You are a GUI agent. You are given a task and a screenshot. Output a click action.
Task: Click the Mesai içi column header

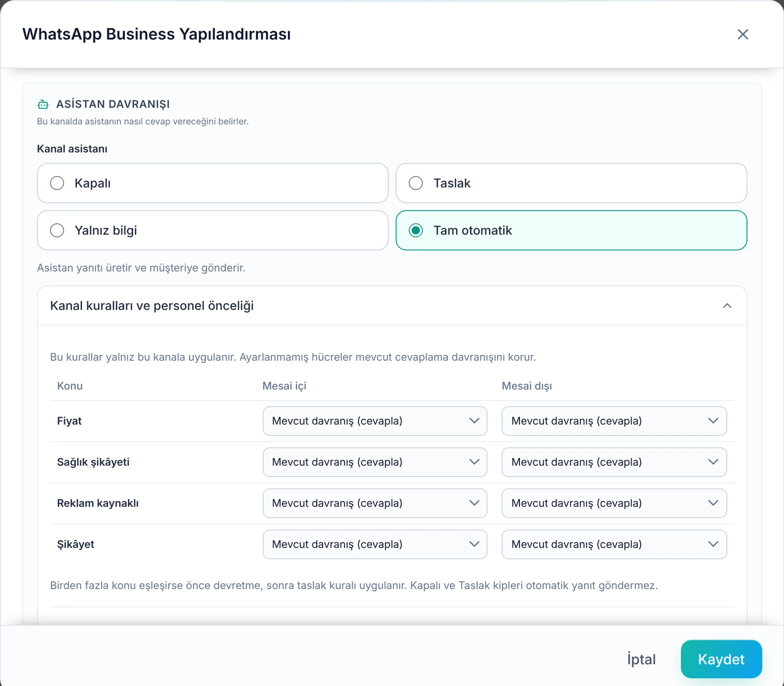pos(284,386)
